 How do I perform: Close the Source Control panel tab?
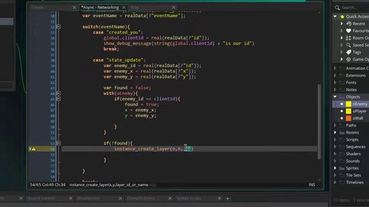pos(70,198)
